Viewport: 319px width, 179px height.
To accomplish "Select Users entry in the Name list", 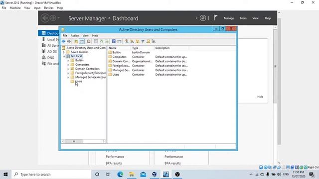I will click(116, 75).
